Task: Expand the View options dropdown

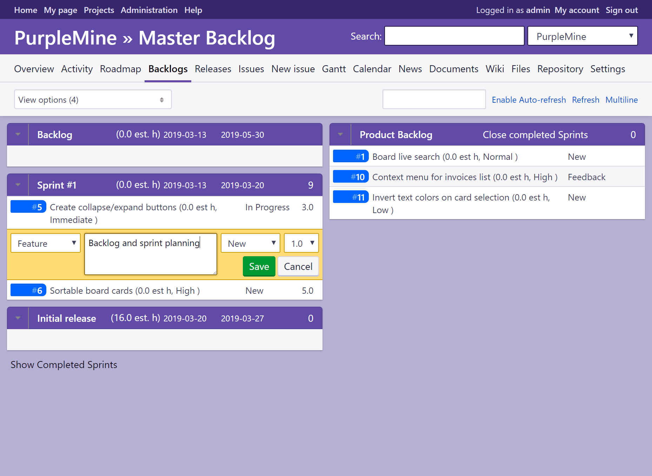Action: (93, 100)
